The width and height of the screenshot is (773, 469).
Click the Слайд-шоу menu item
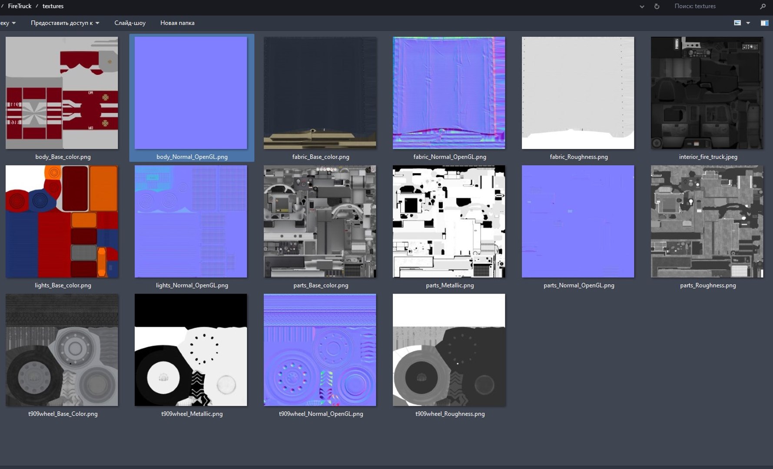tap(130, 23)
